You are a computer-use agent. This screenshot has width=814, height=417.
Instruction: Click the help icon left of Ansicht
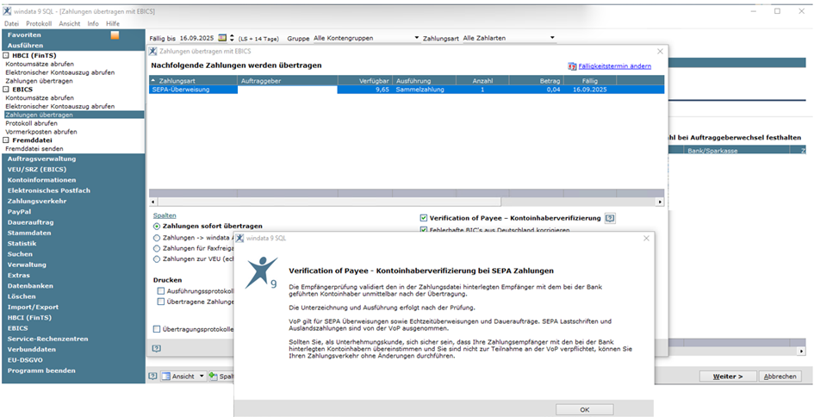point(152,377)
